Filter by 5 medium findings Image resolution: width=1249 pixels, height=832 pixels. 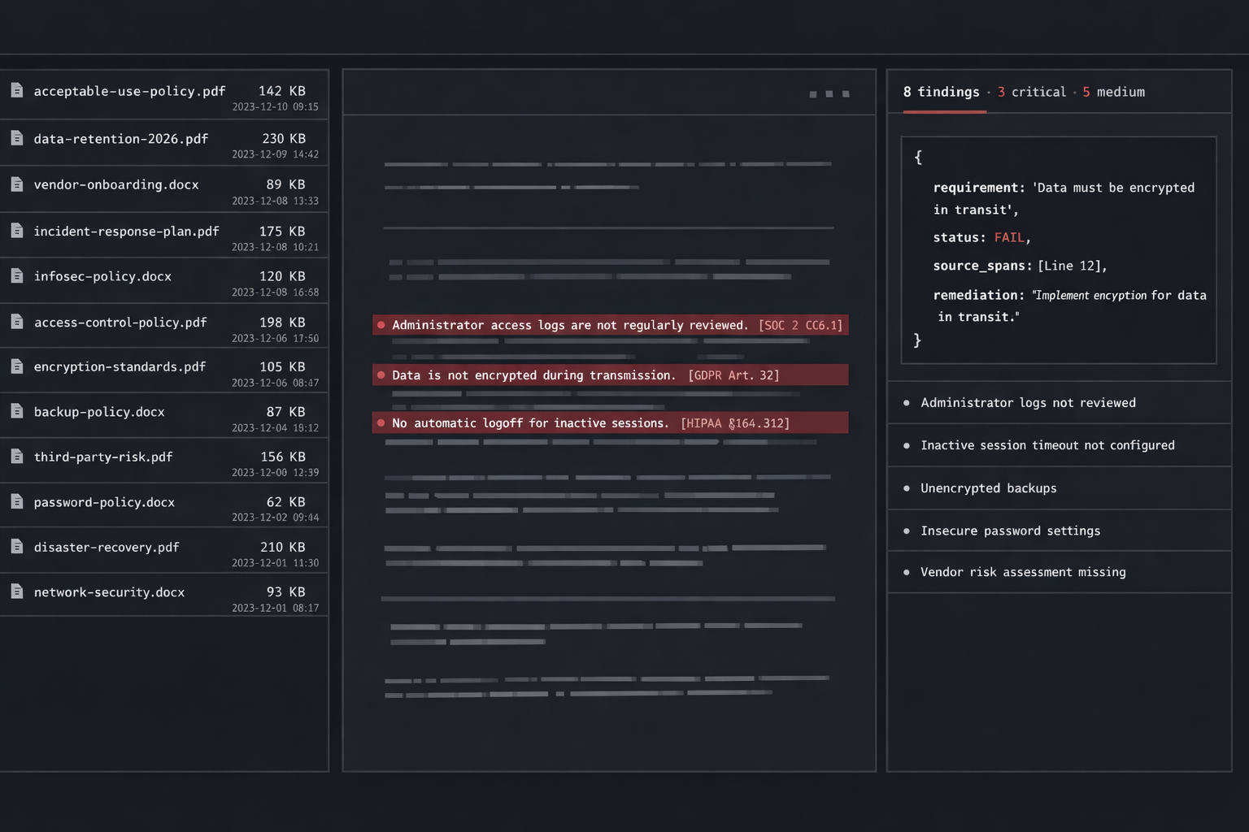(1113, 92)
